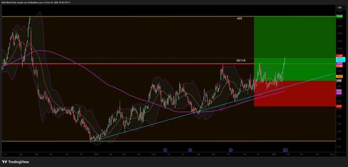The height and width of the screenshot is (167, 348).
Task: Open the dividend marker before Feb 2026
Action: [286, 150]
